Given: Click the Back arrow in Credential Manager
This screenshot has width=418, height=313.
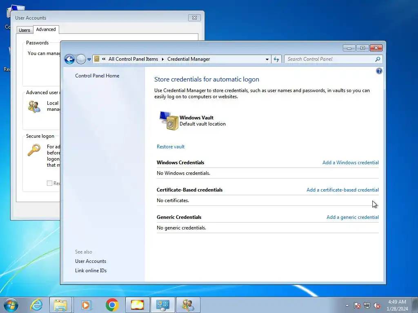Looking at the screenshot, I should [x=69, y=59].
